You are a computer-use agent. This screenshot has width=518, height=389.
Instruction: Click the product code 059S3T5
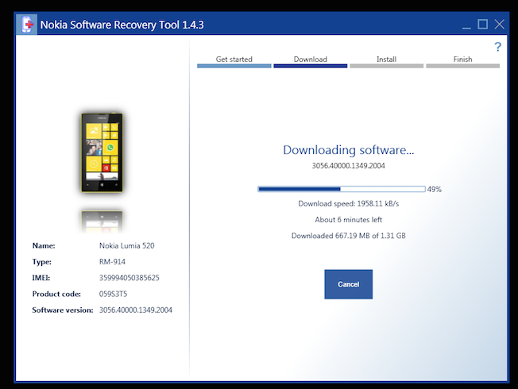(113, 294)
